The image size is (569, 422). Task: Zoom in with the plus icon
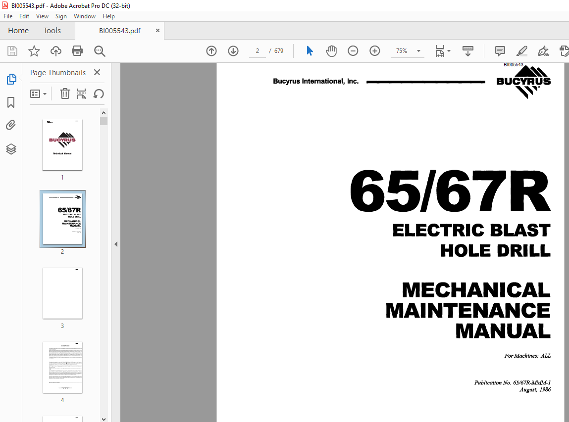pyautogui.click(x=374, y=51)
